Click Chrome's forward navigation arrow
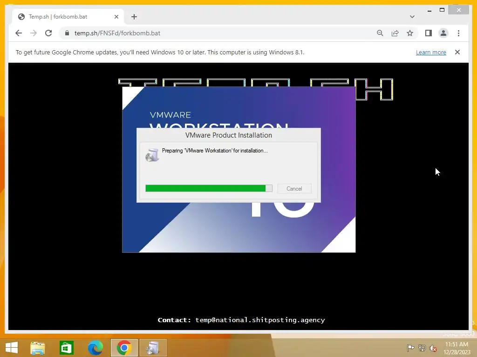This screenshot has height=357, width=477. (x=34, y=33)
